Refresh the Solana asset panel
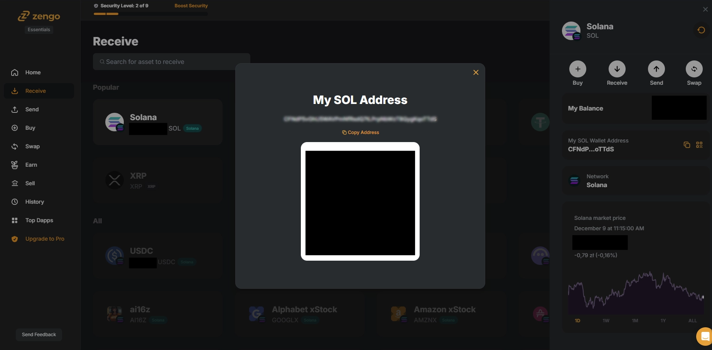The image size is (712, 350). 701,30
